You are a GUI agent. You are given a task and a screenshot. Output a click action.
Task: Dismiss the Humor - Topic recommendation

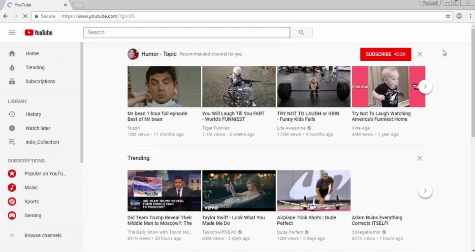pos(419,54)
